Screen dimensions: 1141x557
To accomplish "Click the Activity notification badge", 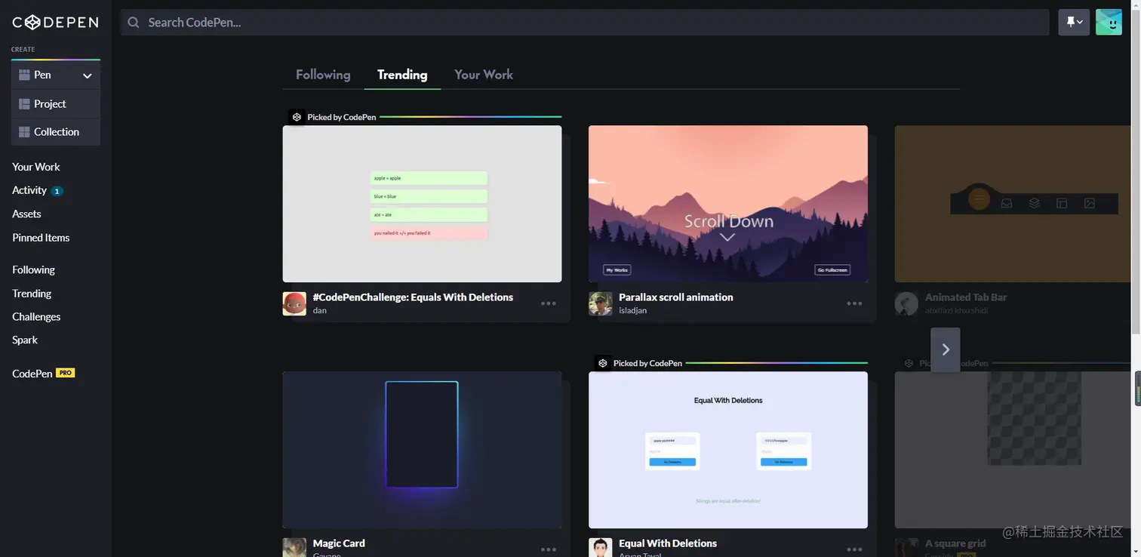I will pos(57,191).
